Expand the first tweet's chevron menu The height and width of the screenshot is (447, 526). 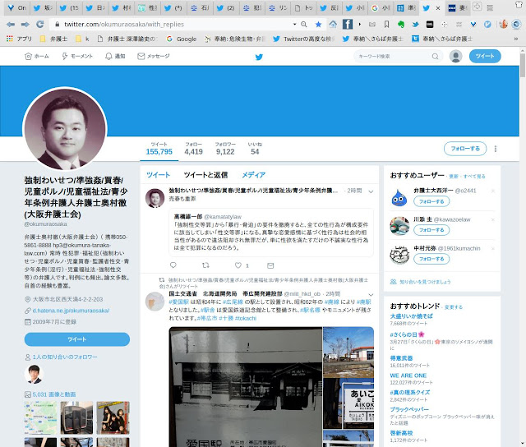tap(371, 191)
